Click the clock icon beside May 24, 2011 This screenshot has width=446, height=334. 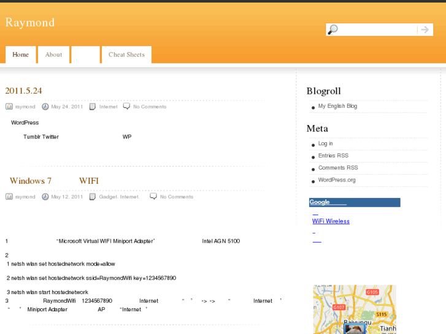45,107
